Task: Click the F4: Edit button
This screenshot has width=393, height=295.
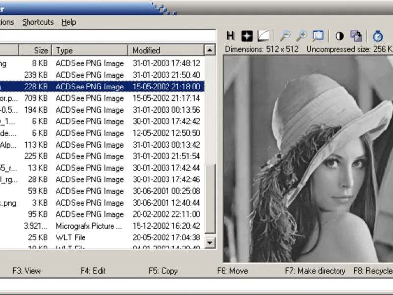Action: click(93, 271)
